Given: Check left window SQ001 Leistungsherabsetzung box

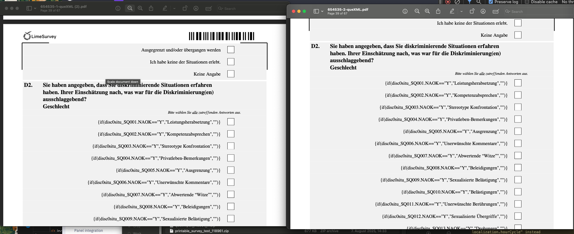Looking at the screenshot, I should (231, 122).
